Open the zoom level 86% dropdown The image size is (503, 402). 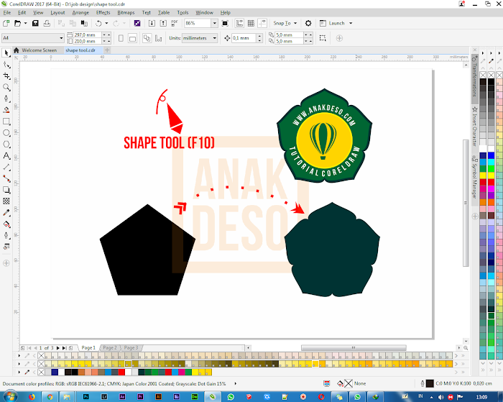click(x=215, y=23)
